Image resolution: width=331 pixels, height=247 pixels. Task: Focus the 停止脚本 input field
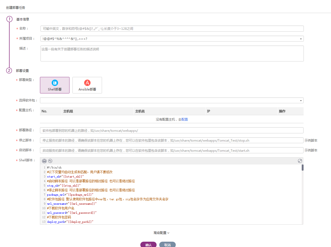coord(172,140)
